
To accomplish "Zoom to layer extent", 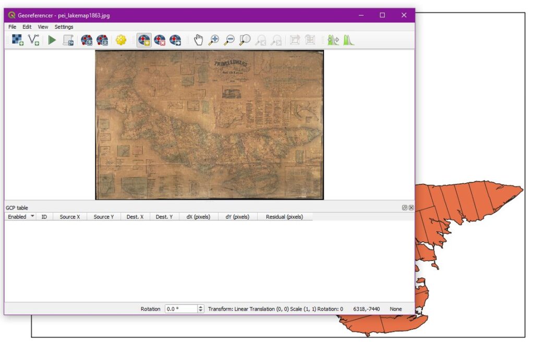I will coord(245,40).
